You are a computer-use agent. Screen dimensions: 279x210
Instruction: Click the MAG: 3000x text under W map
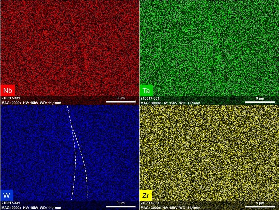click(11, 208)
